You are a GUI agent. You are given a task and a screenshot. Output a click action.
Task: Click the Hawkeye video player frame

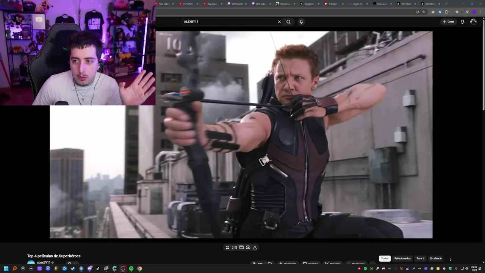pos(241,135)
